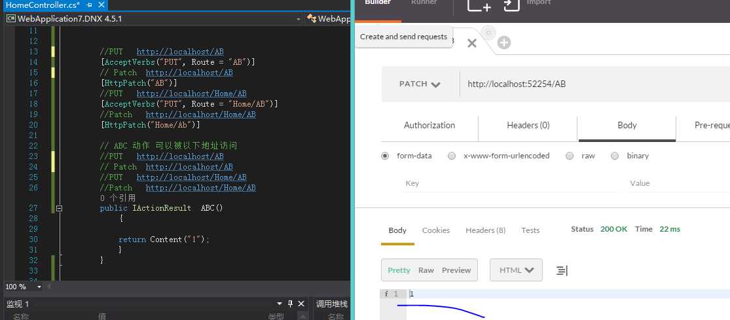Follow the http://localhost/Home/AB link on line 19
Image resolution: width=730 pixels, height=320 pixels.
200,115
